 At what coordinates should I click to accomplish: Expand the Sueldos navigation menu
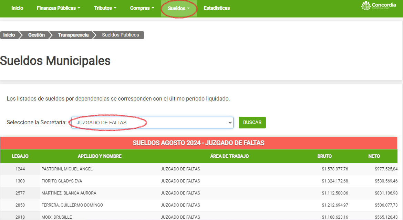[x=179, y=8]
